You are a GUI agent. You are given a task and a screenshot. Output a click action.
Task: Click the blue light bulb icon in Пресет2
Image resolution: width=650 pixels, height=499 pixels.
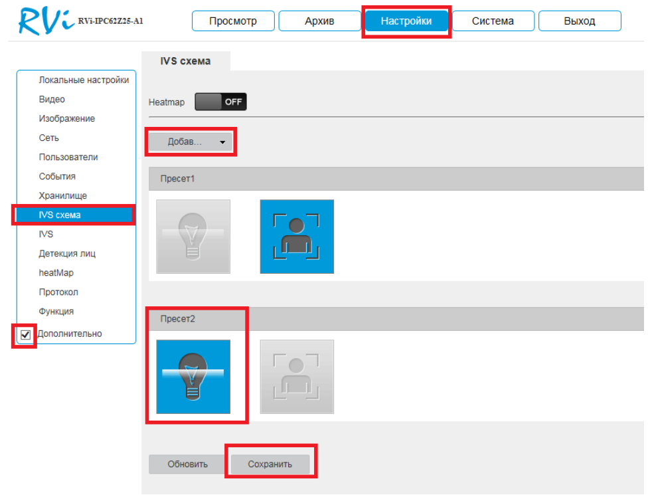(193, 377)
